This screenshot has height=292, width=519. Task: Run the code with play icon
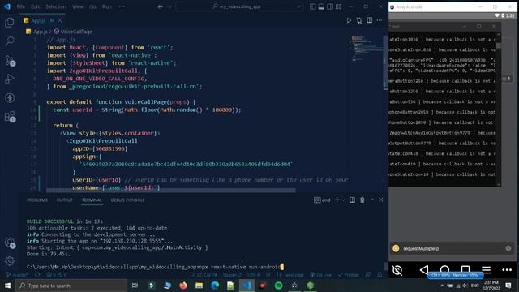pos(349,20)
